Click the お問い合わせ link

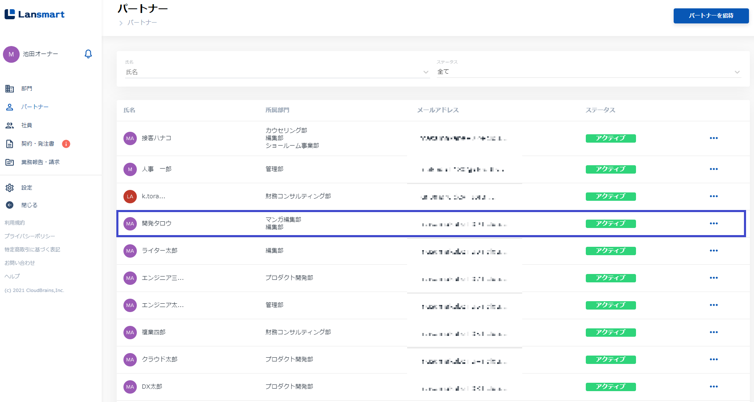tap(20, 263)
